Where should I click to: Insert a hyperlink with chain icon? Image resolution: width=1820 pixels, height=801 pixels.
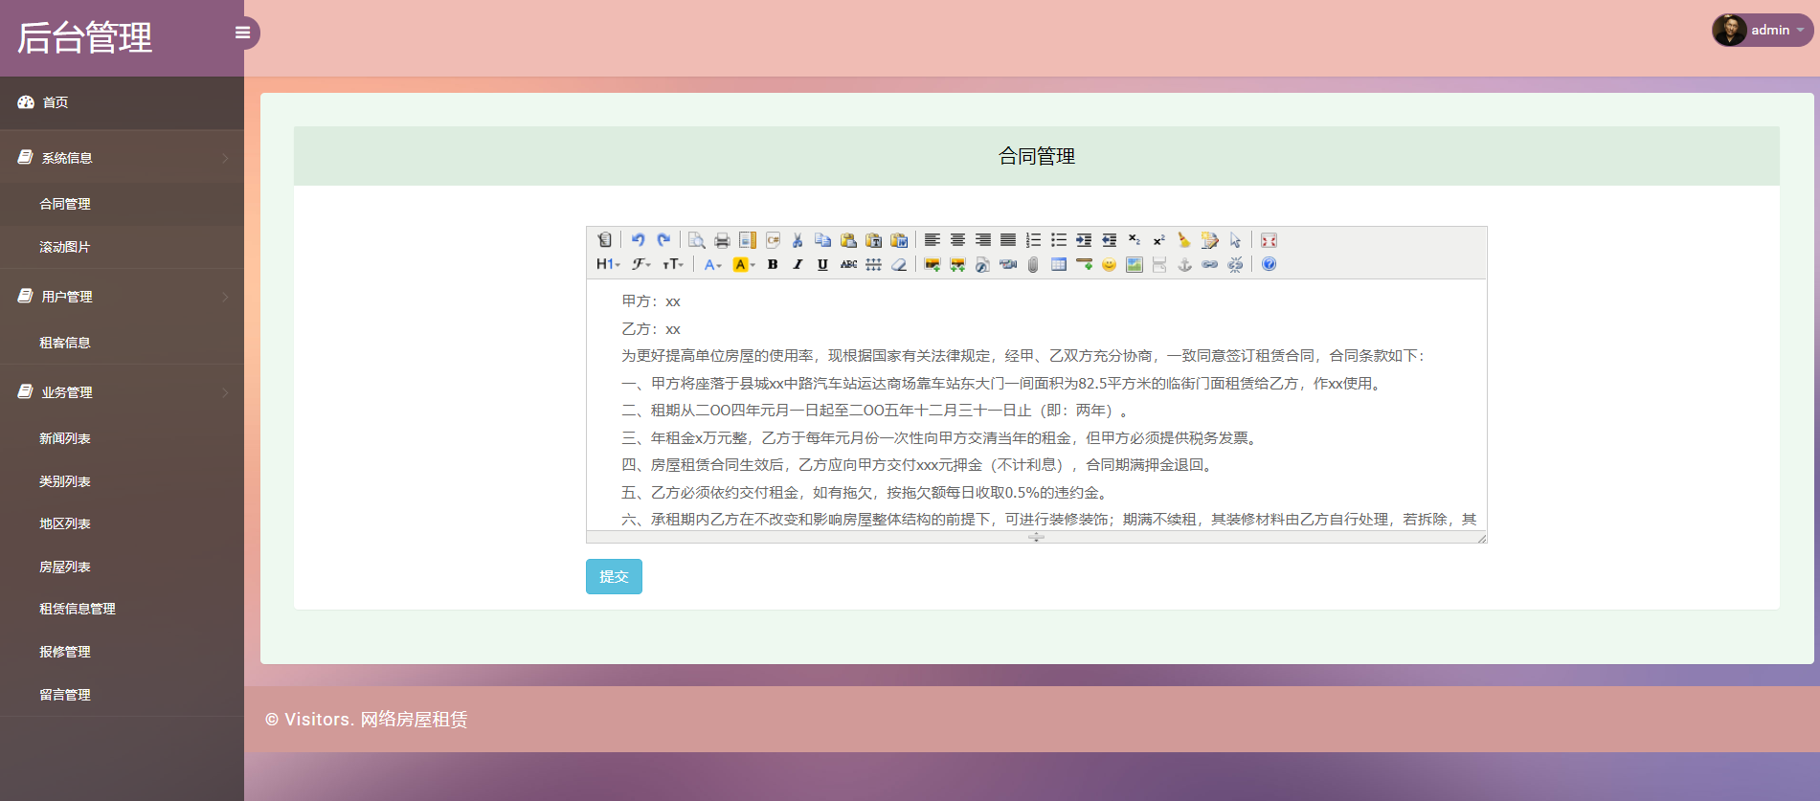1210,264
